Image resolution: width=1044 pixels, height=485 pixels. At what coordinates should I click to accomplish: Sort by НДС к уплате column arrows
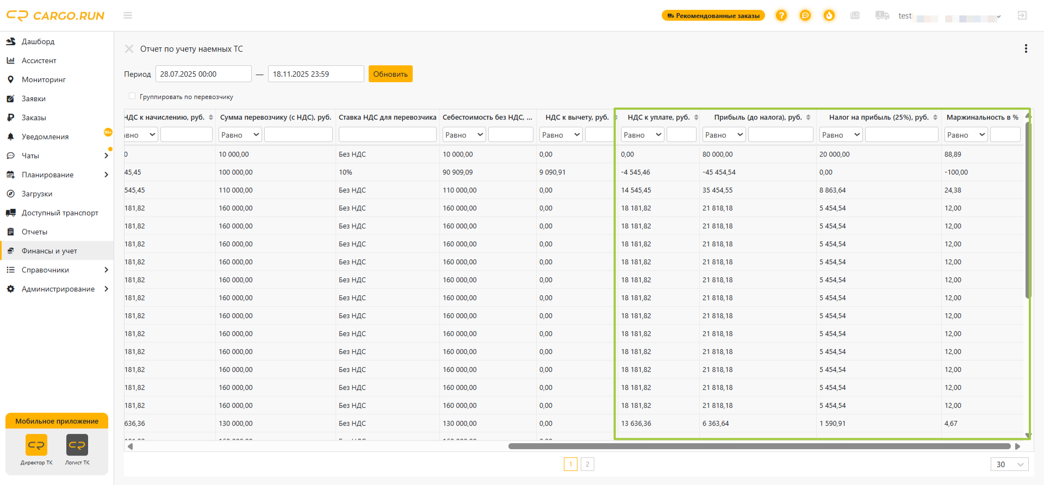696,117
